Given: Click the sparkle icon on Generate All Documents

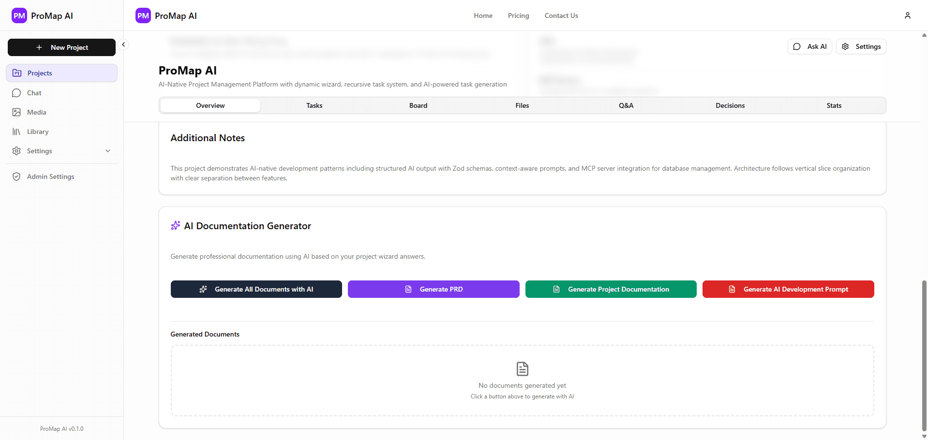Looking at the screenshot, I should (203, 289).
